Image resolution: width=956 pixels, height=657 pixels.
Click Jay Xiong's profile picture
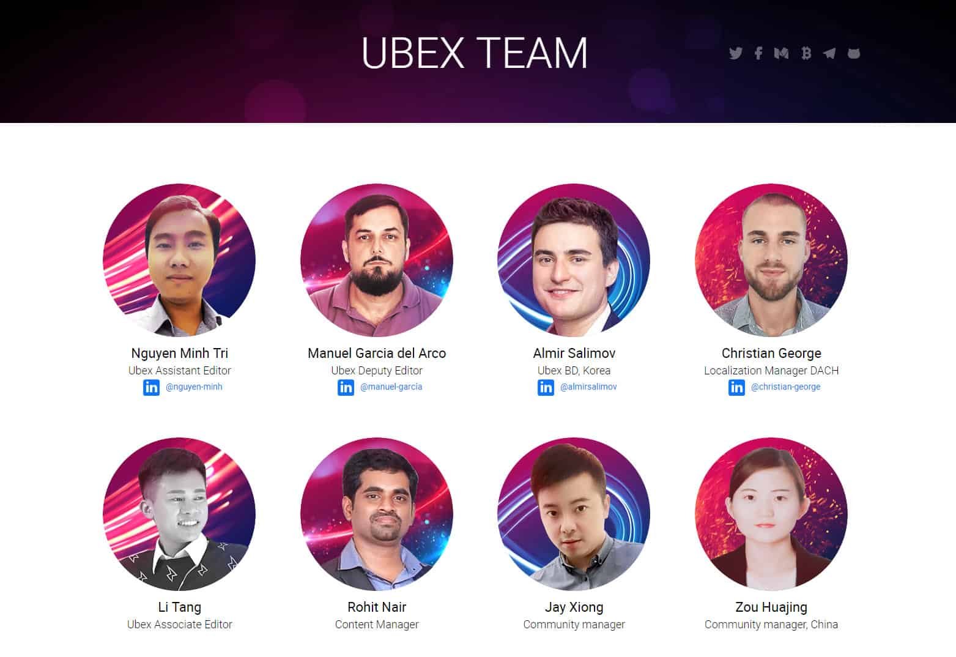pos(574,514)
